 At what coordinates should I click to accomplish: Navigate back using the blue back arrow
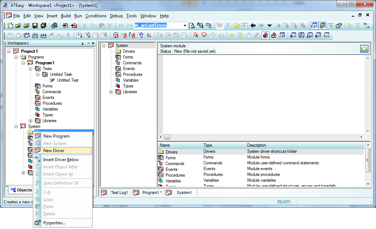point(252,26)
